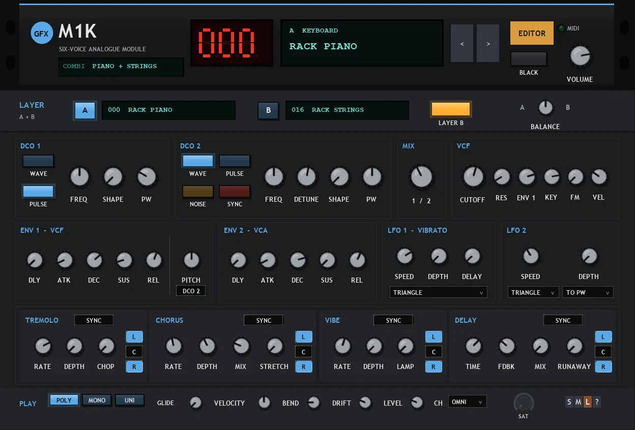This screenshot has width=635, height=430.
Task: Open LFO 1 TRIANGLE waveform dropdown
Action: point(438,292)
